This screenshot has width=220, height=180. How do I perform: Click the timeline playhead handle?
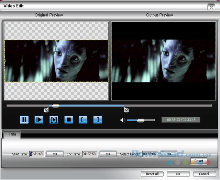[55, 106]
